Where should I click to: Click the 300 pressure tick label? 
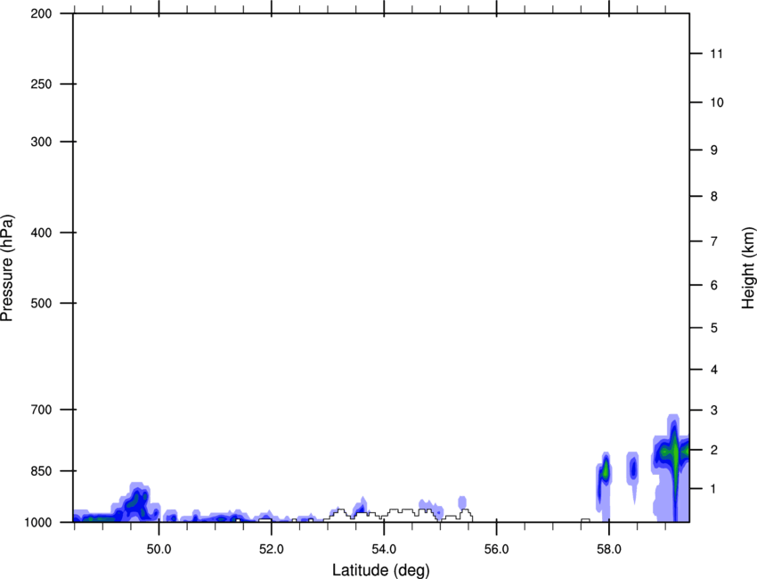click(41, 142)
